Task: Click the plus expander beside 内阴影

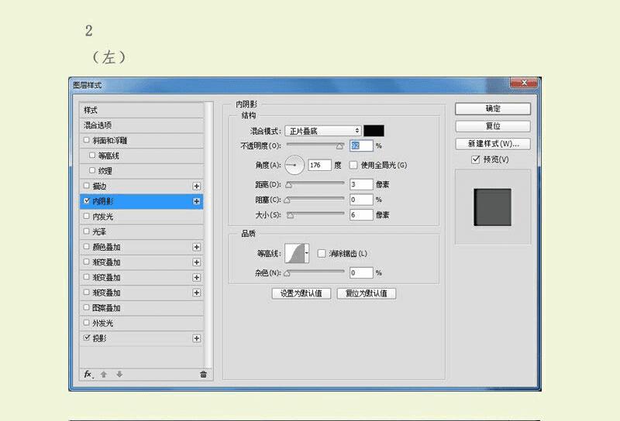Action: [197, 201]
